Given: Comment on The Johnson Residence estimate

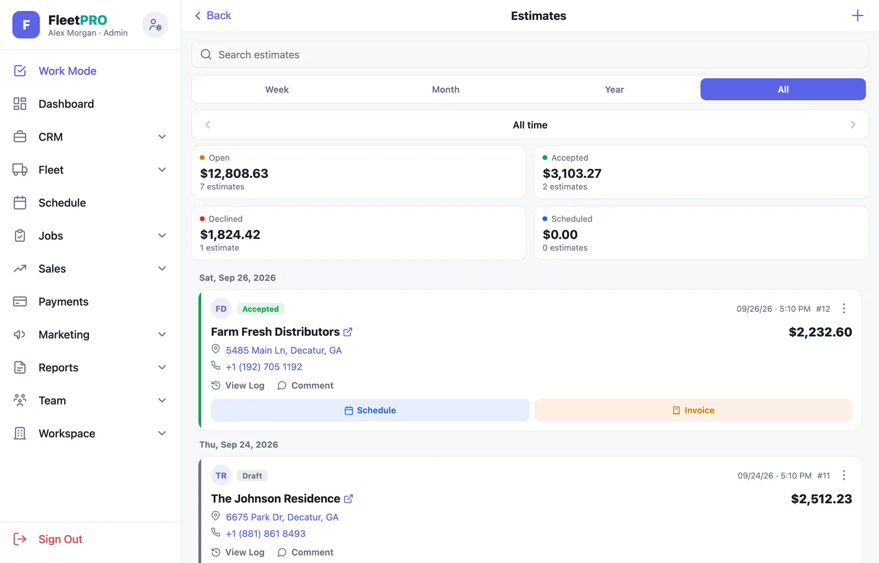Looking at the screenshot, I should [305, 553].
